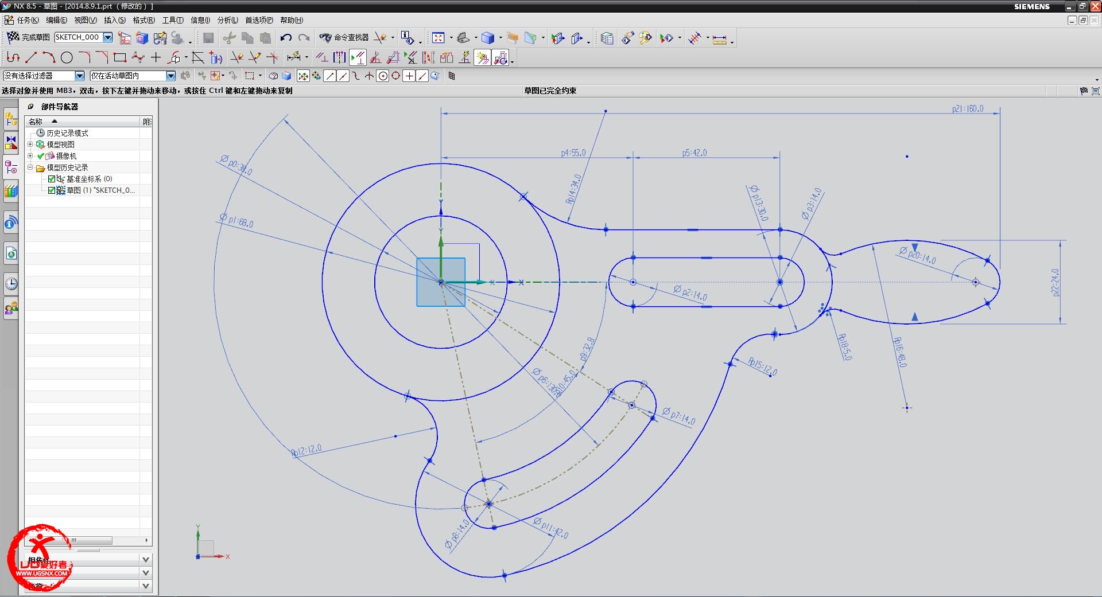Toggle the Enable Snap Point button

click(x=303, y=76)
